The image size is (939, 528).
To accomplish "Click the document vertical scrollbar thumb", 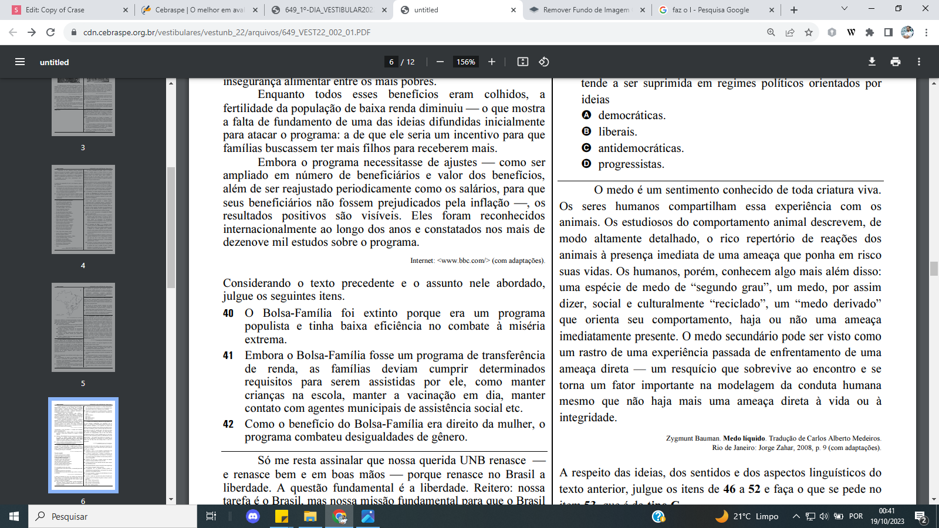I will tap(934, 269).
